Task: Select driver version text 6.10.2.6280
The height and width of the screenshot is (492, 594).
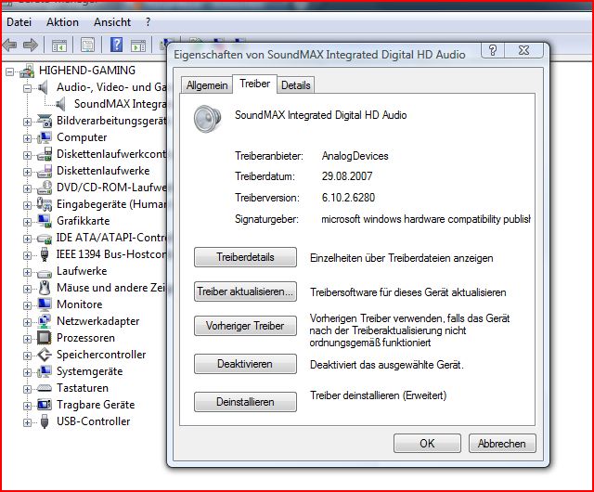Action: 348,198
